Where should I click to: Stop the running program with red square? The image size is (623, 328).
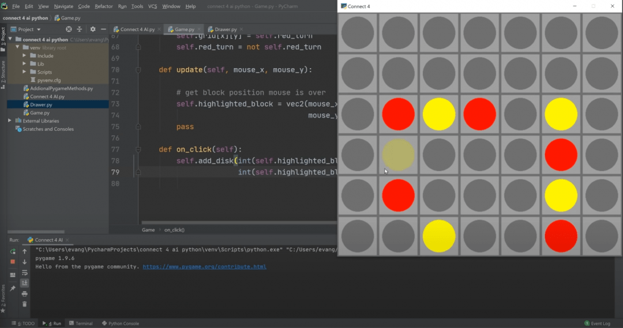click(x=13, y=262)
